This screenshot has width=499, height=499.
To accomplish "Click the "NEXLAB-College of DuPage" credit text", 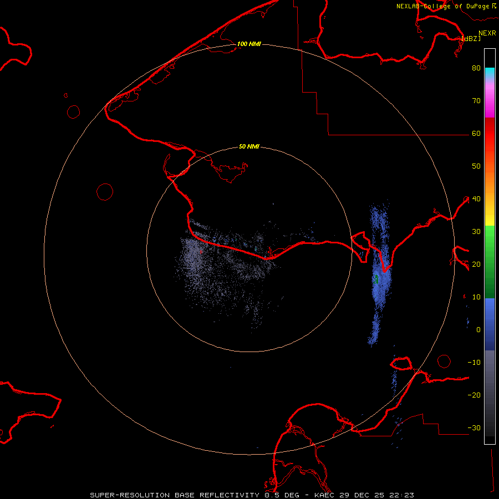I will click(444, 6).
